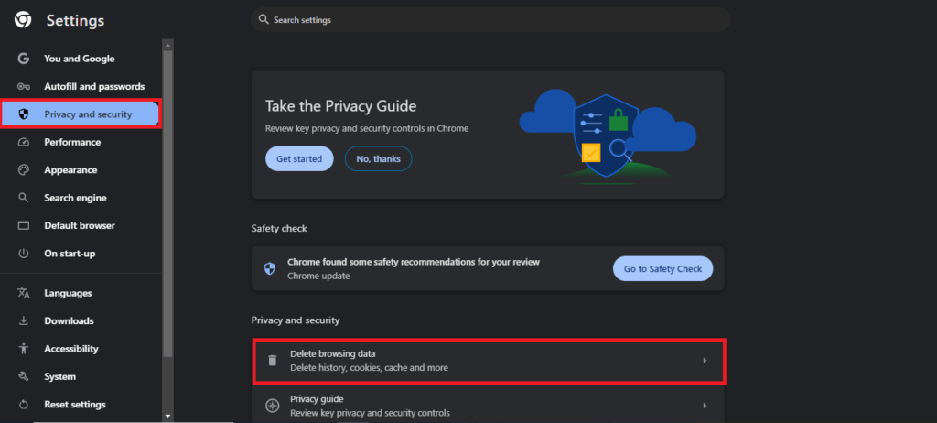Click the Google G icon in sidebar

[x=23, y=59]
